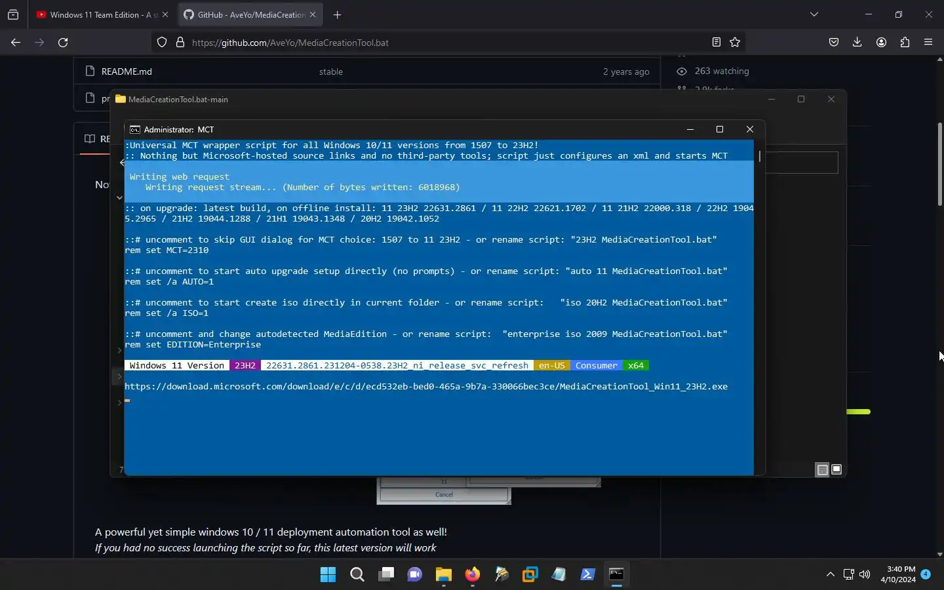The width and height of the screenshot is (944, 590).
Task: Open Firefox recent browsing view button
Action: coord(13,14)
